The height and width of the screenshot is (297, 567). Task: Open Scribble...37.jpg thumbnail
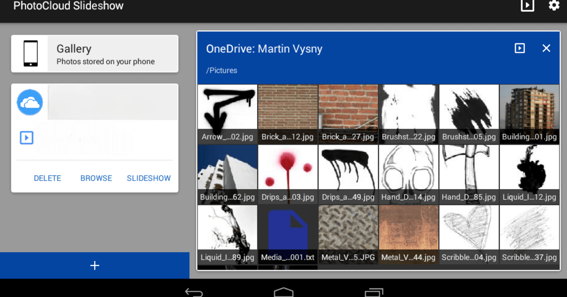pyautogui.click(x=530, y=235)
